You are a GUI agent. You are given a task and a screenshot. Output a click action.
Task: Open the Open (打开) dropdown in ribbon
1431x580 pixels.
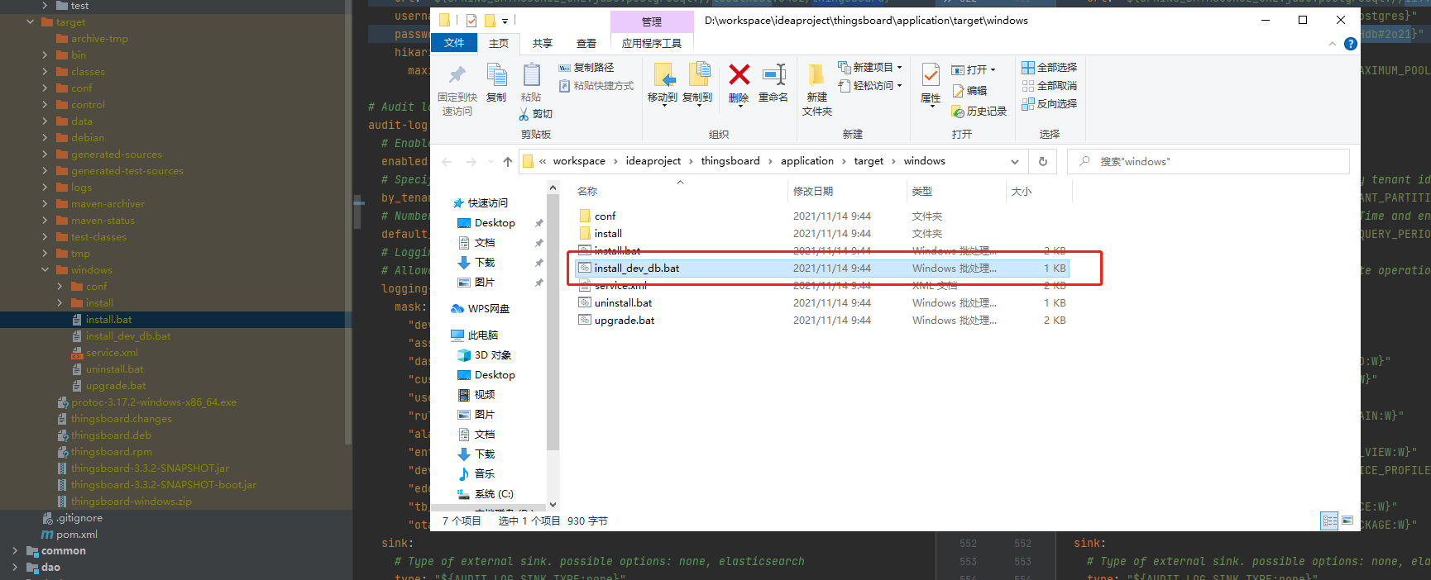click(974, 70)
